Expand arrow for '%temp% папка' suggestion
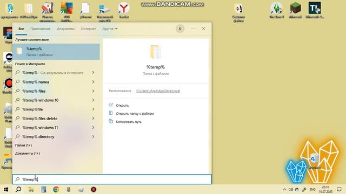The width and height of the screenshot is (346, 194). point(94,82)
